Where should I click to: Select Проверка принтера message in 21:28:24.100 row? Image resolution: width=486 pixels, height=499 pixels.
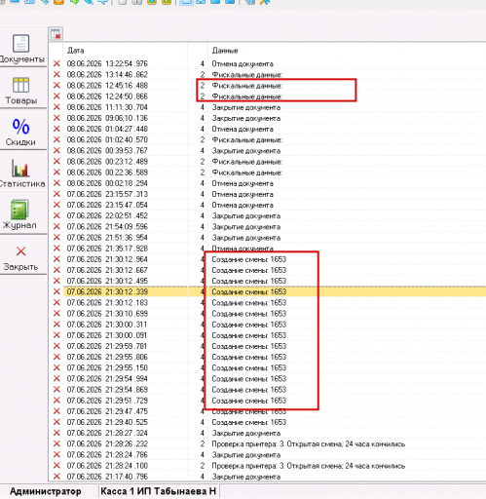tap(309, 466)
